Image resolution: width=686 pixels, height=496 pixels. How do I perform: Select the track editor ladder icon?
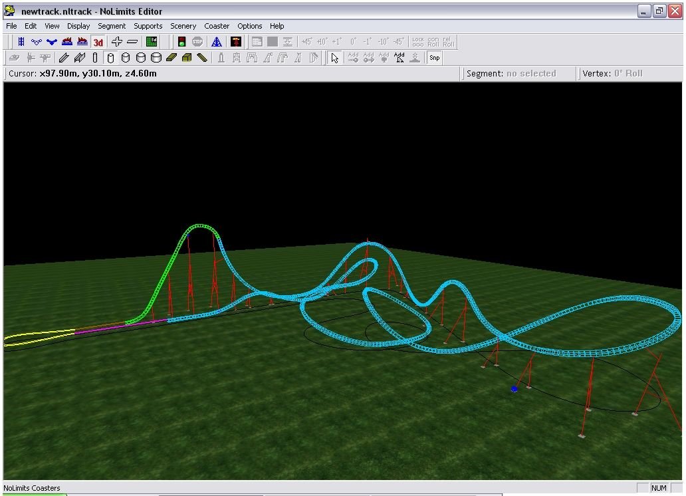pyautogui.click(x=21, y=42)
